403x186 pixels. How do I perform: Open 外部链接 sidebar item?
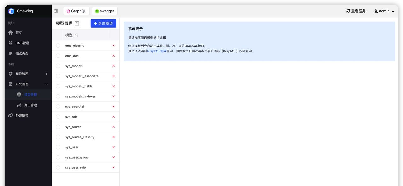[28, 115]
